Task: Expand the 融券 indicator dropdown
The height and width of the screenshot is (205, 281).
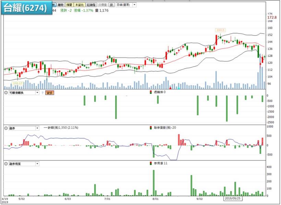Action: [37, 128]
